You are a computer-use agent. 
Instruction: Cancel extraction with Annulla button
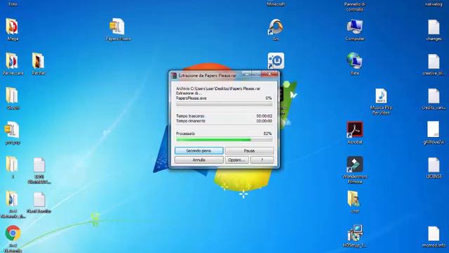tap(199, 160)
